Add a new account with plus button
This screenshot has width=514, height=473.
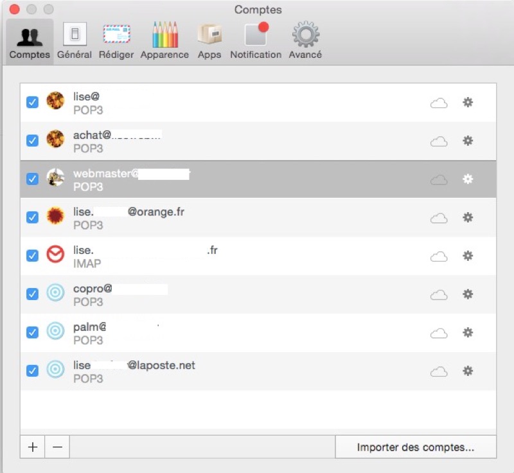(x=33, y=447)
